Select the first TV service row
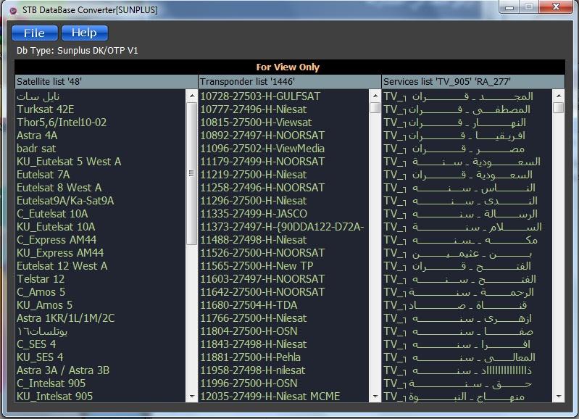The image size is (579, 419). (467, 96)
